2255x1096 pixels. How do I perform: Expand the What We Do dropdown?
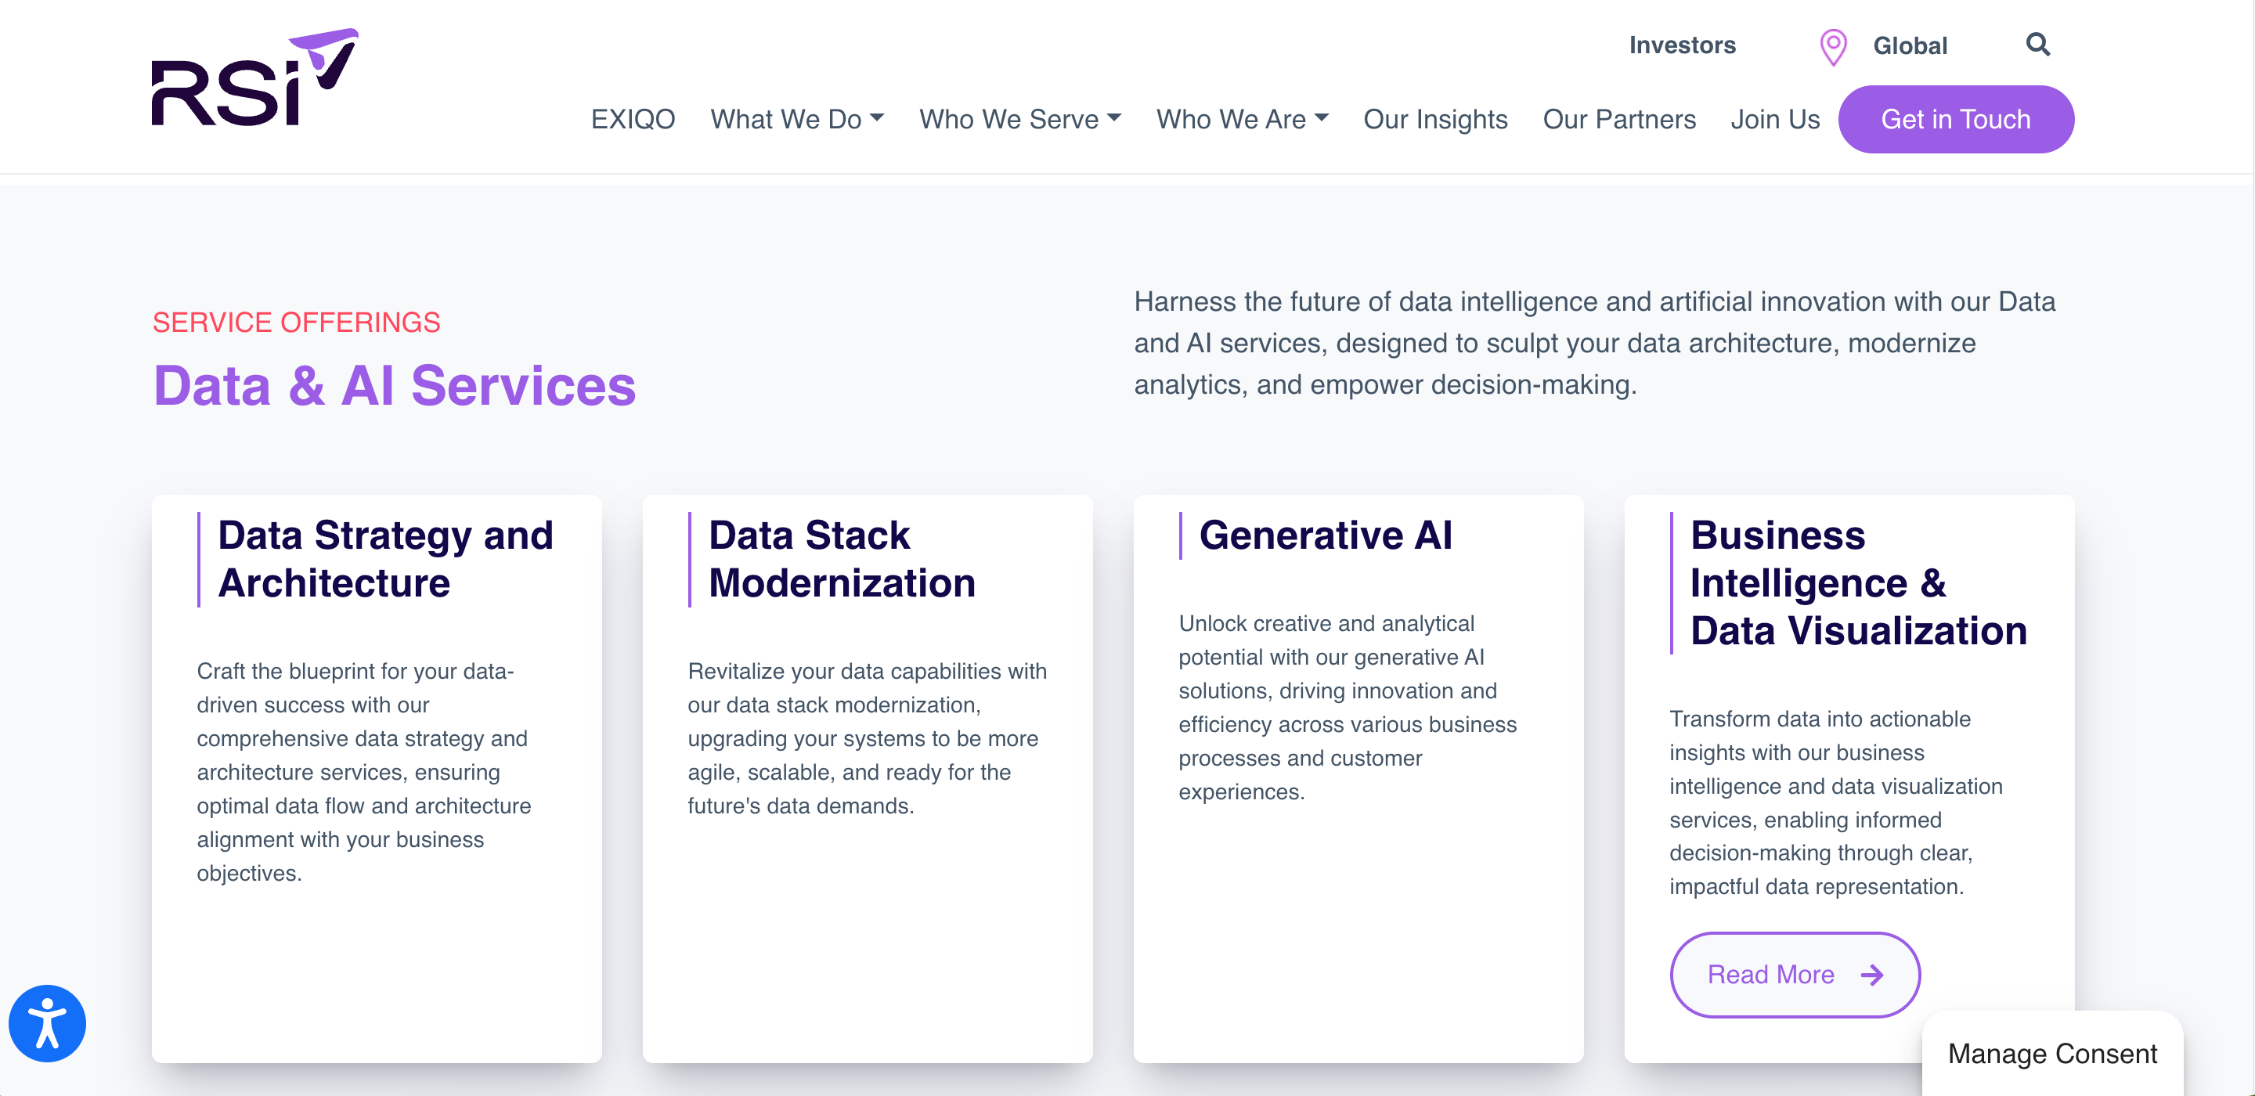point(796,119)
